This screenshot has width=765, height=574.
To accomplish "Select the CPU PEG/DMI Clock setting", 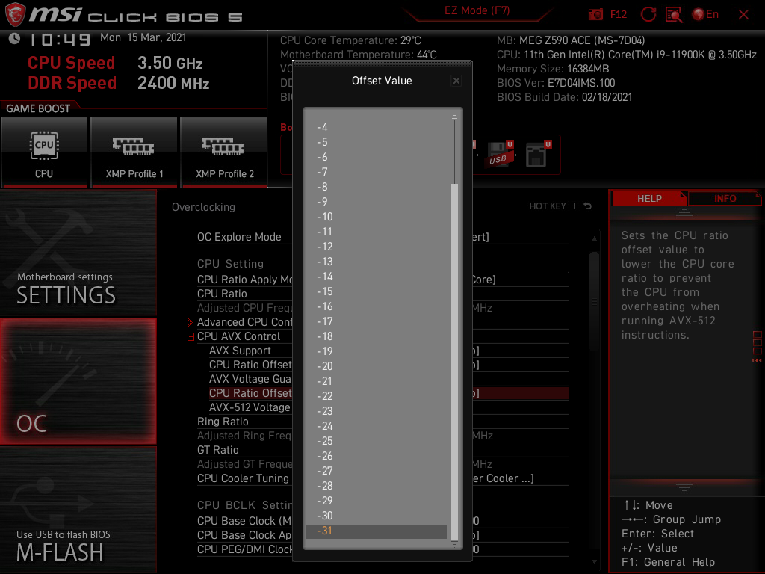I will pyautogui.click(x=244, y=549).
